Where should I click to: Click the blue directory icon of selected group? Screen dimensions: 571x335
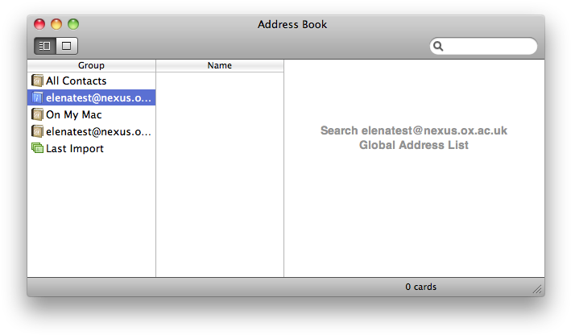click(37, 97)
